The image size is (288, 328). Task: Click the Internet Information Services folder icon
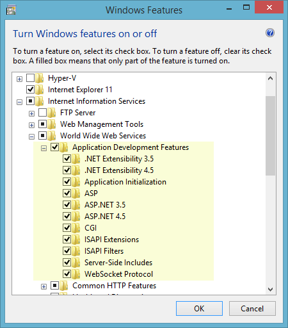click(40, 101)
